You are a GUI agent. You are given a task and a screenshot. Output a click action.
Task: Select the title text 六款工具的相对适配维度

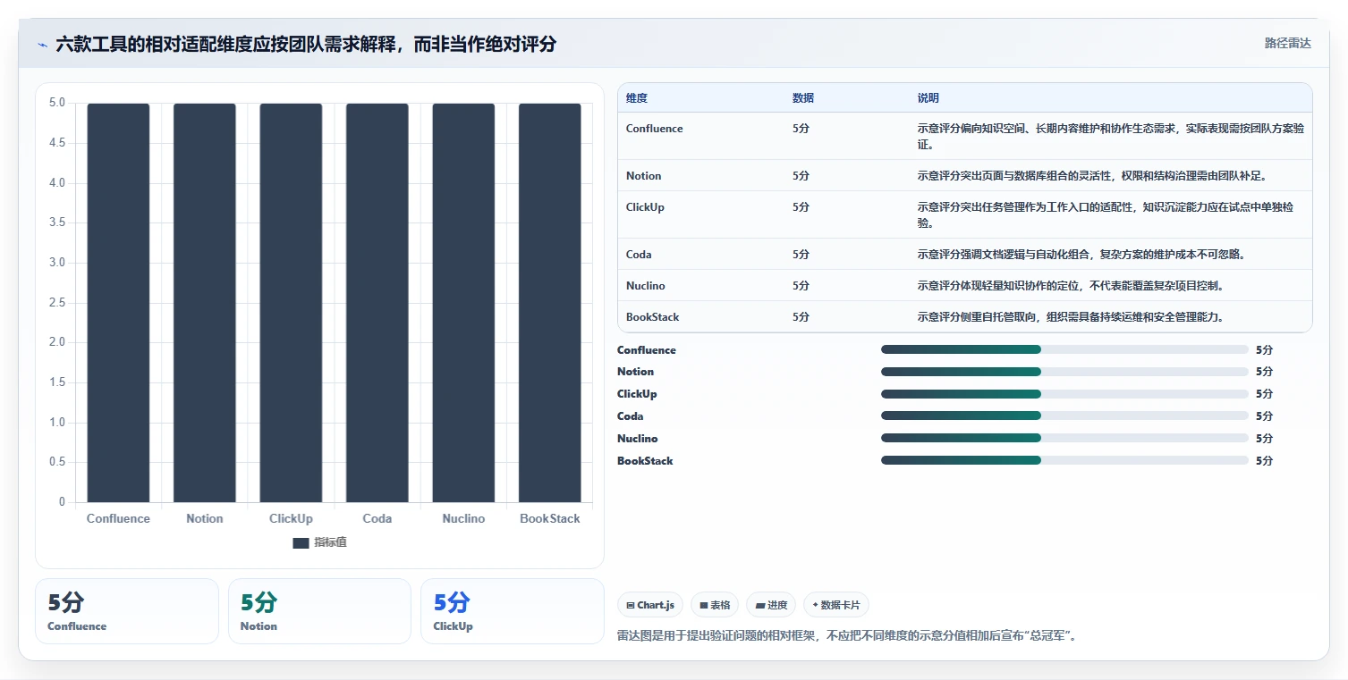[153, 44]
